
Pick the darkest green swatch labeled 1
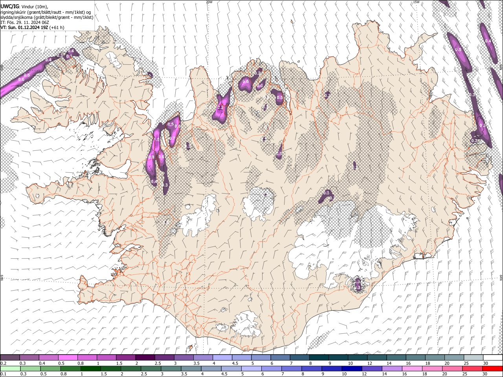click(x=91, y=368)
